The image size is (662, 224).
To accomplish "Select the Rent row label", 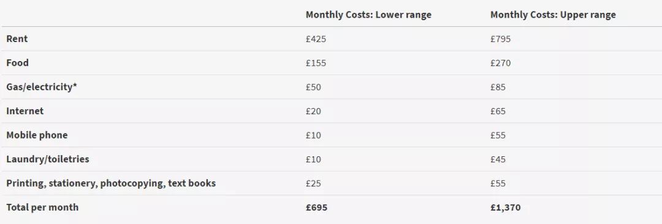I will tap(17, 38).
